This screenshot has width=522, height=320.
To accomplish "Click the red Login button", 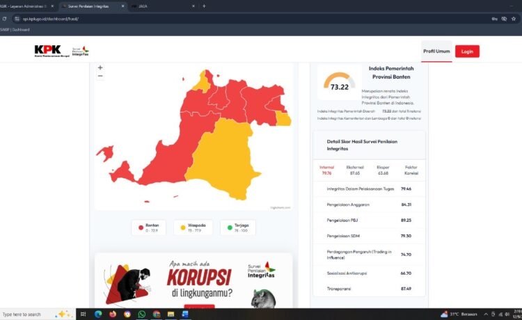I will tap(467, 51).
